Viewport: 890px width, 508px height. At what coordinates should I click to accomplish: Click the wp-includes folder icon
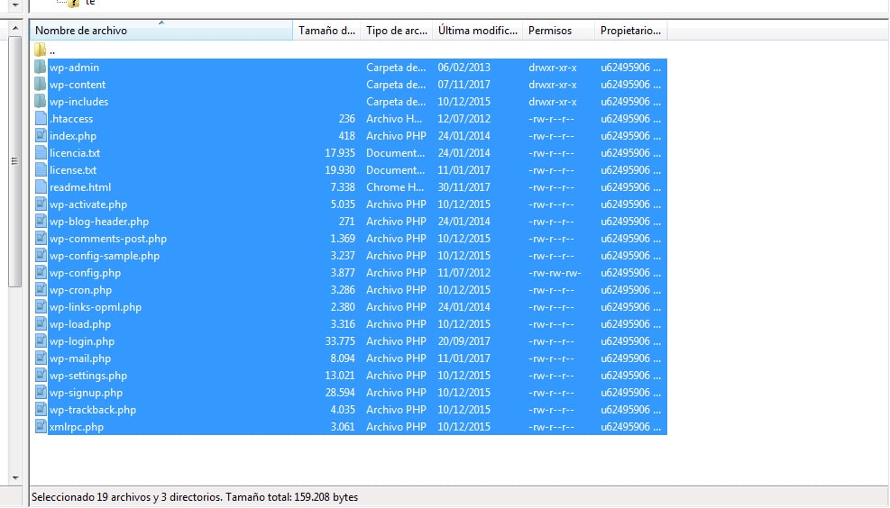click(41, 102)
